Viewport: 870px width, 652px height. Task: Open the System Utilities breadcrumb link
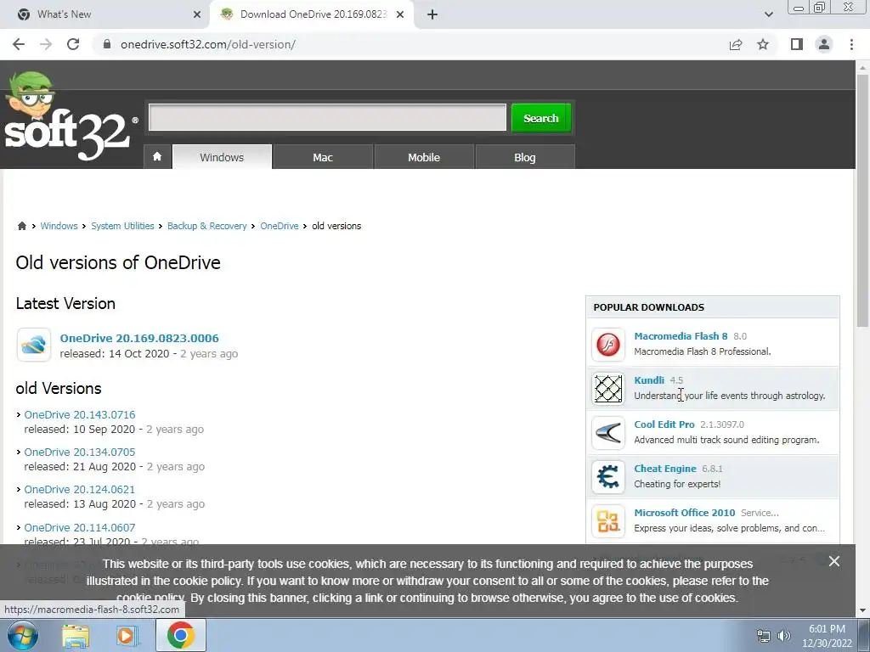pos(122,226)
